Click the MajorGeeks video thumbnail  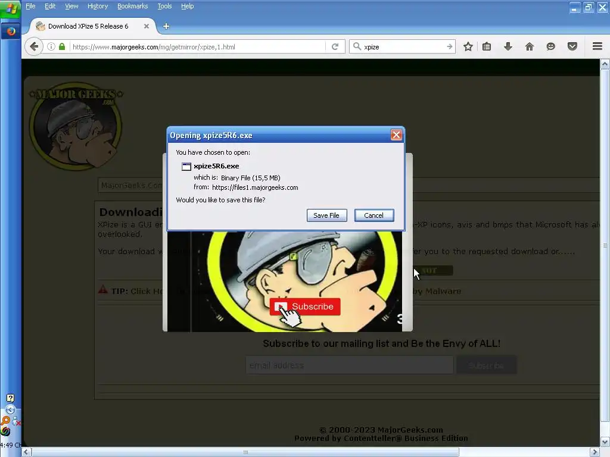point(284,281)
